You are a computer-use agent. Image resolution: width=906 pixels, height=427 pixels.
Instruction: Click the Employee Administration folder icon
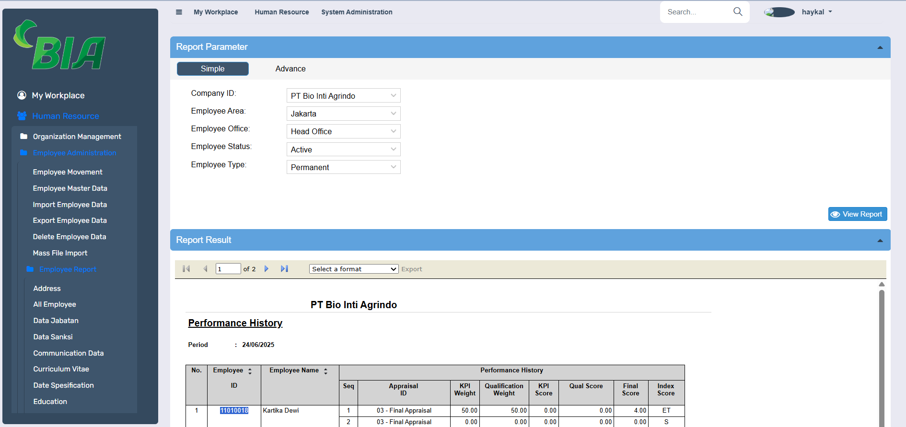[x=23, y=153]
